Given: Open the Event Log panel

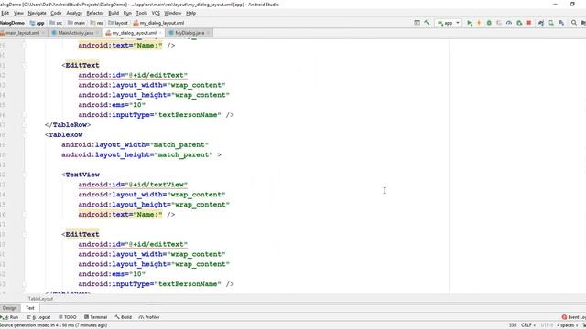Looking at the screenshot, I should pyautogui.click(x=574, y=317).
